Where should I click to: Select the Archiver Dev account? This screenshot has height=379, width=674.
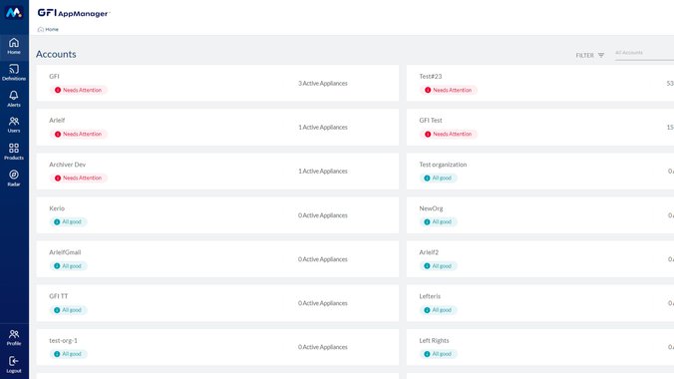217,172
